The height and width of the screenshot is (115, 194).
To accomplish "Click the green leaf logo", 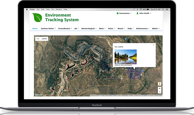I will coord(37,18).
